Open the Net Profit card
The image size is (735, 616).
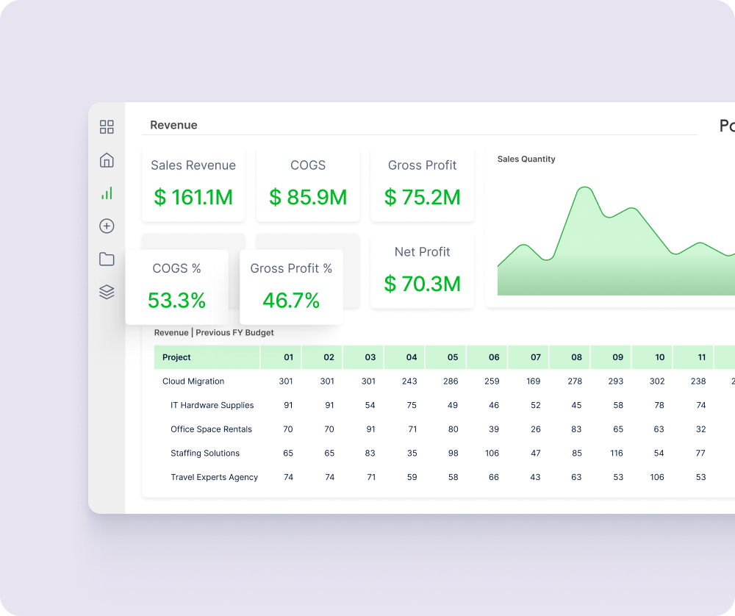[423, 270]
